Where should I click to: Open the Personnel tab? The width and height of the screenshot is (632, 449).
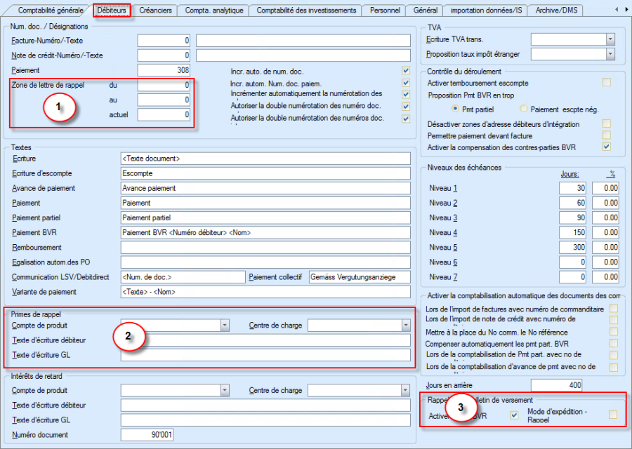point(384,11)
